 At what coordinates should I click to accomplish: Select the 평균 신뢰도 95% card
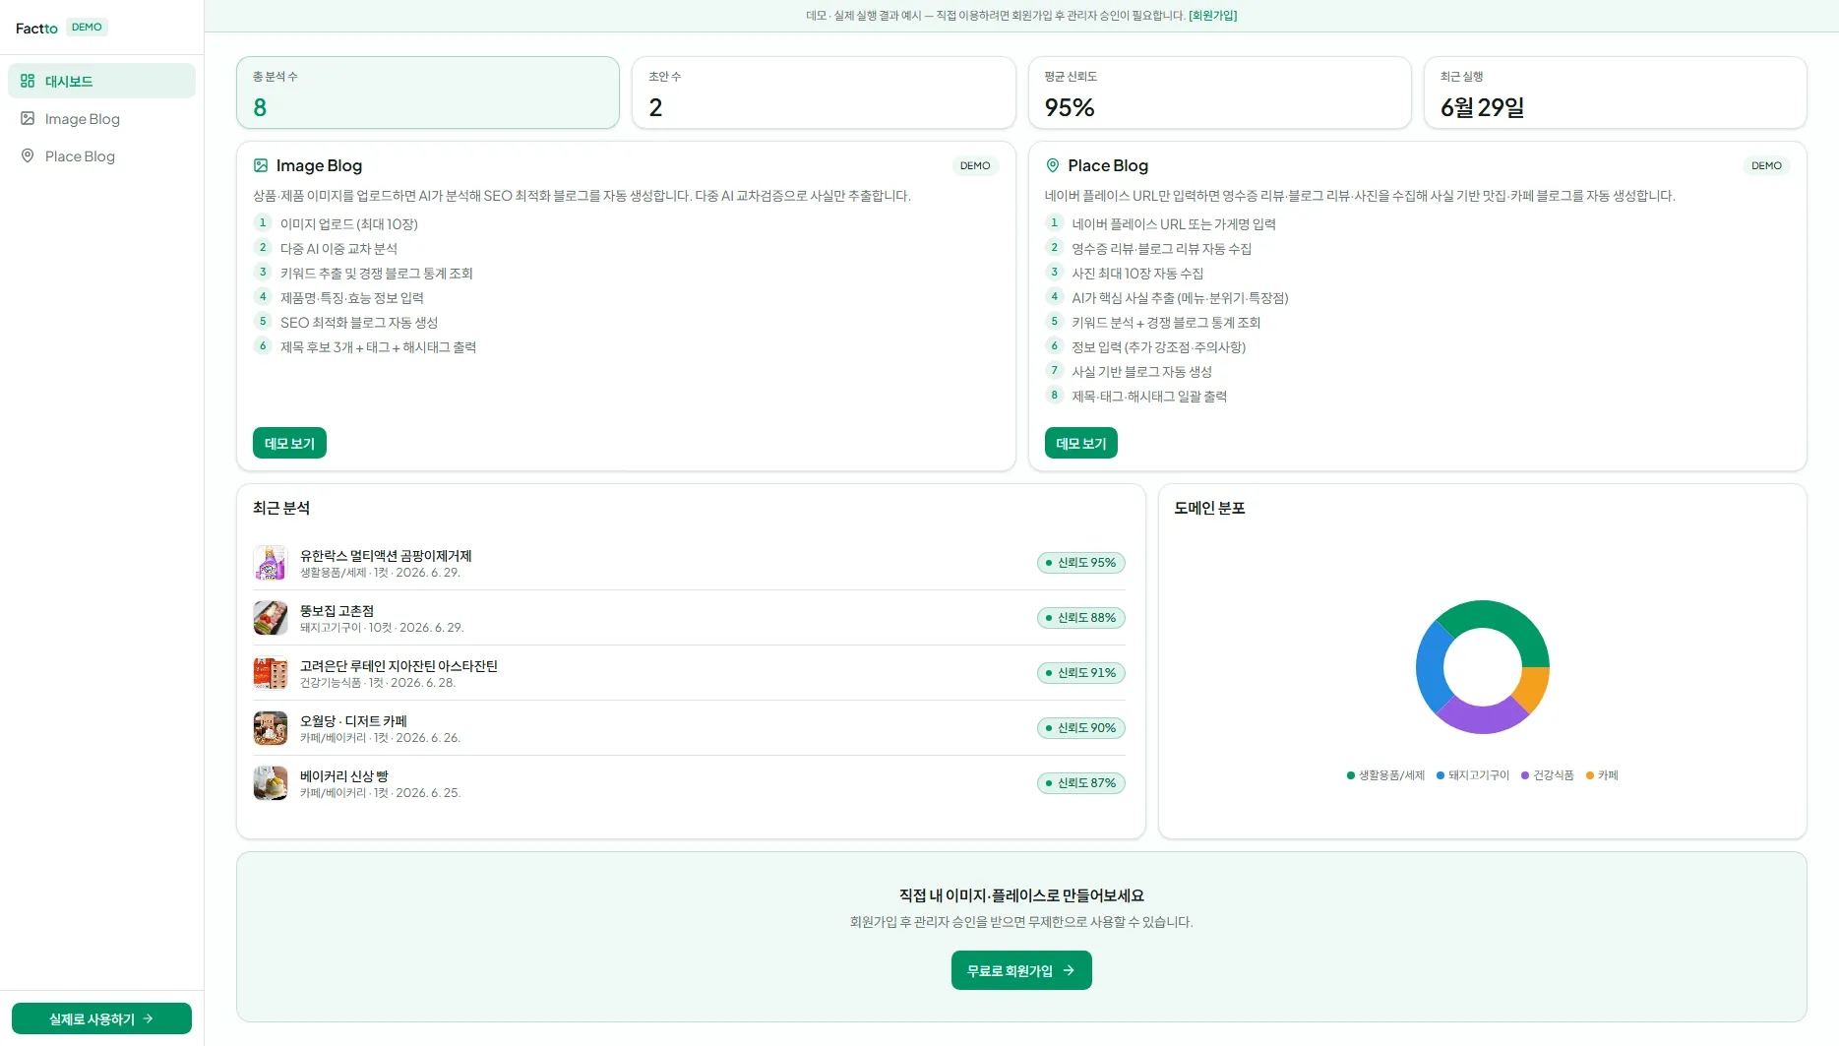point(1220,92)
